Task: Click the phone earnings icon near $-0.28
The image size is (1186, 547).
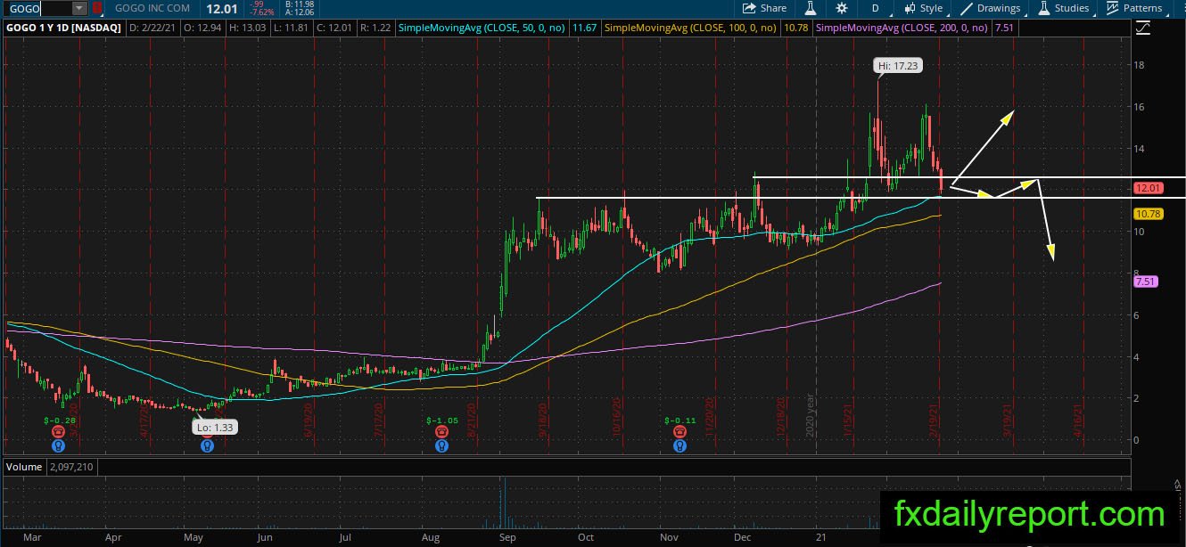Action: [58, 432]
